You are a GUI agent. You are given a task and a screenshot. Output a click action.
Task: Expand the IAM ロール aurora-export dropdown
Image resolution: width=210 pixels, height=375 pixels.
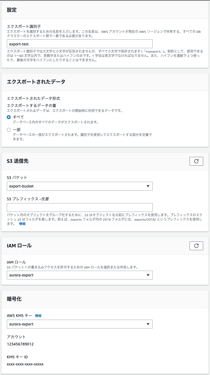tap(79, 275)
